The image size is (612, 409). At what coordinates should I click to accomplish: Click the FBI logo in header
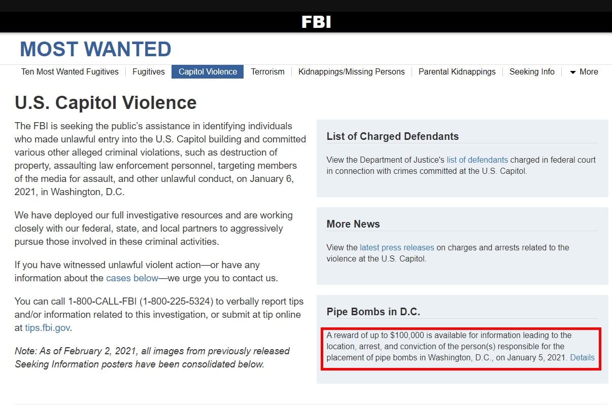316,22
